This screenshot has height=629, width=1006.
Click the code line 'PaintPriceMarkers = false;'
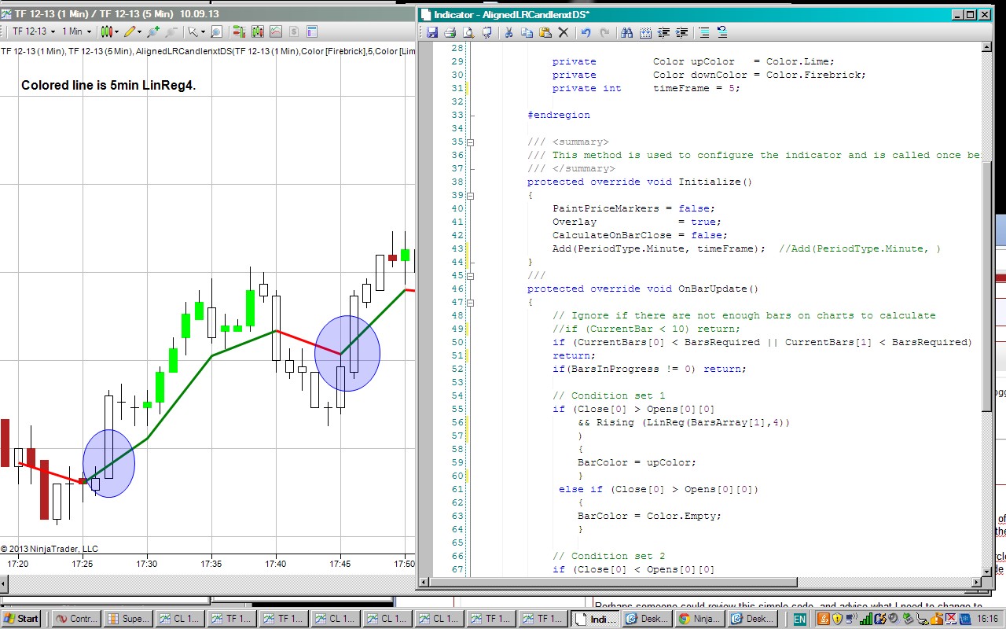tap(633, 208)
